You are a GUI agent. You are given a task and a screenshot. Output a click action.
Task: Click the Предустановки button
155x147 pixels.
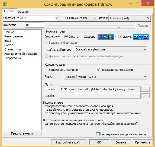22,133
